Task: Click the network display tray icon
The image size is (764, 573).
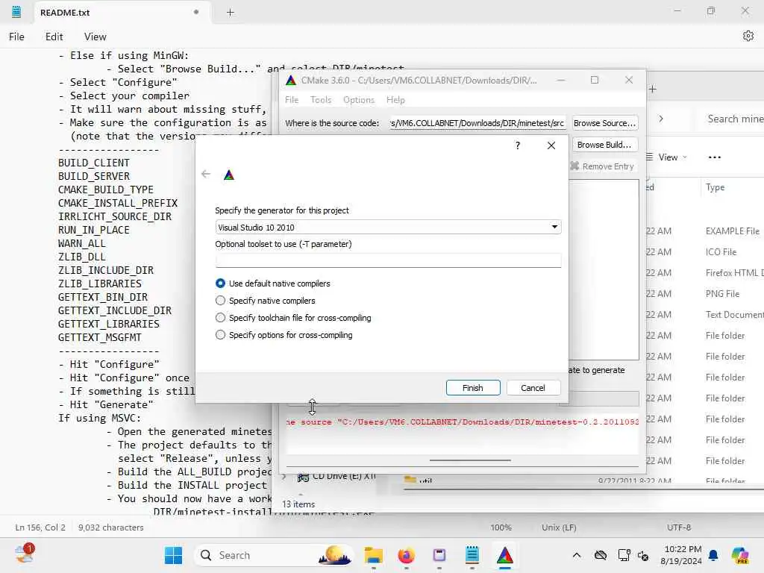Action: 624,555
